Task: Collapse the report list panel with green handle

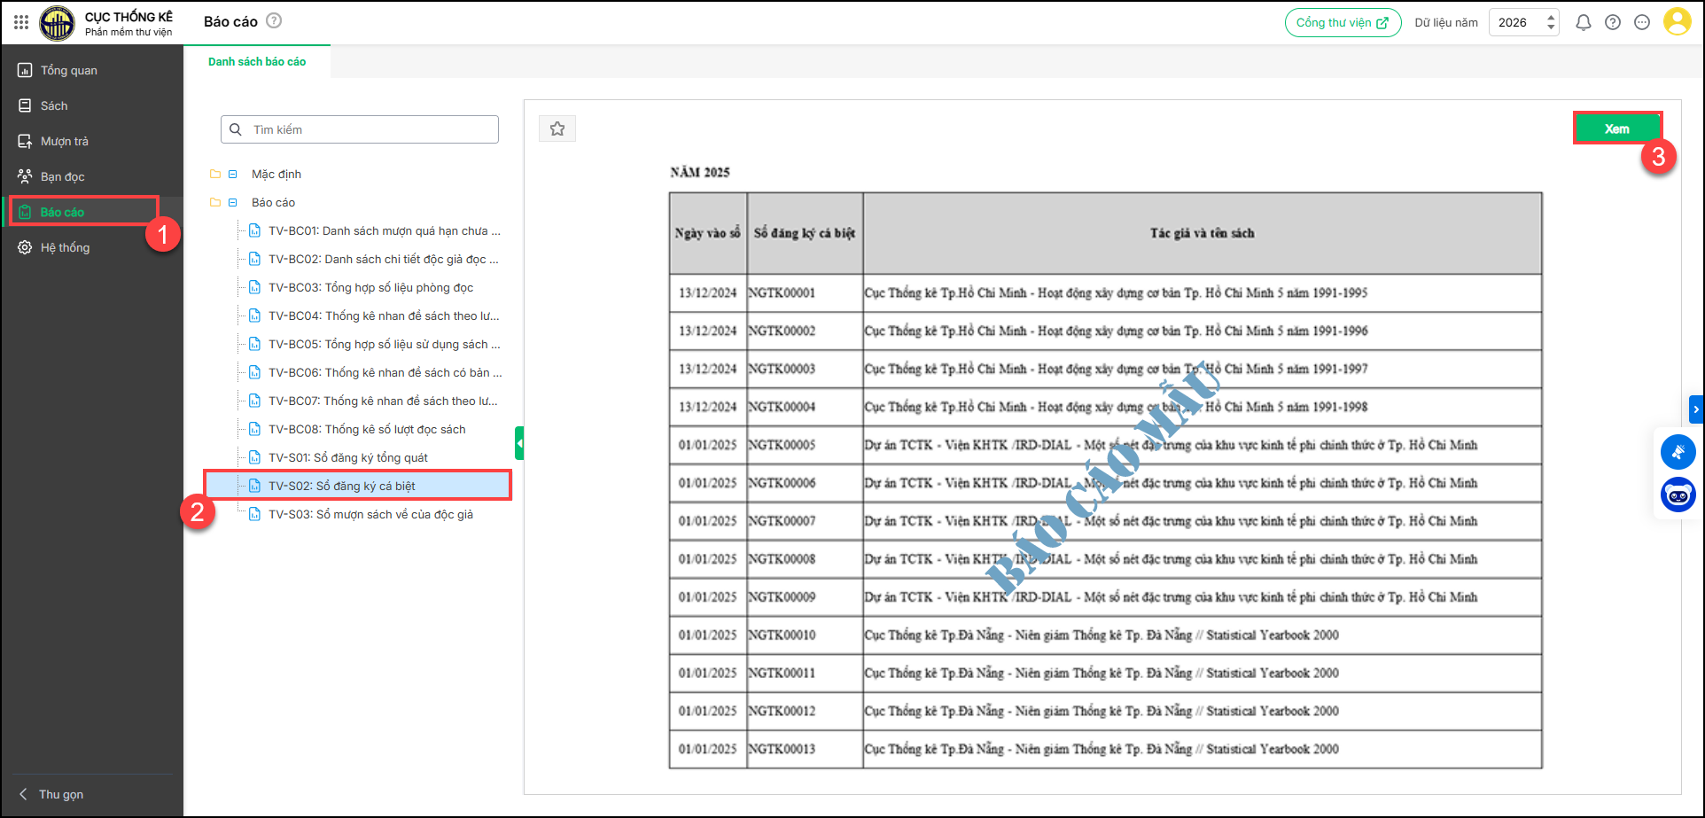Action: [519, 443]
